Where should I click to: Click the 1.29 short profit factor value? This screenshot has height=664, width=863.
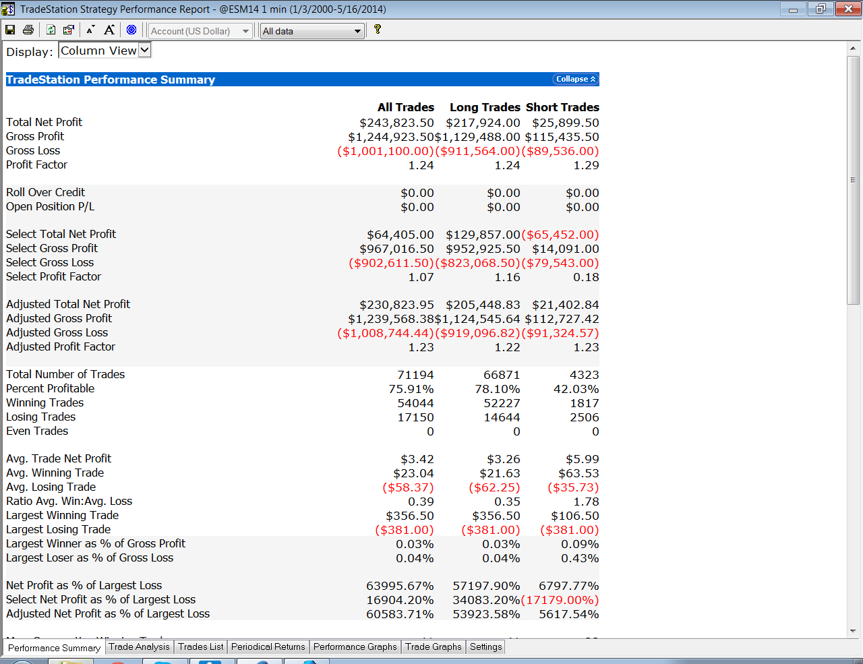coord(587,165)
